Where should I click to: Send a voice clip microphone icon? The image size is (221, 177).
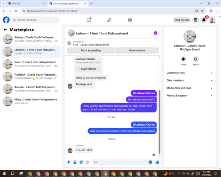[69, 162]
